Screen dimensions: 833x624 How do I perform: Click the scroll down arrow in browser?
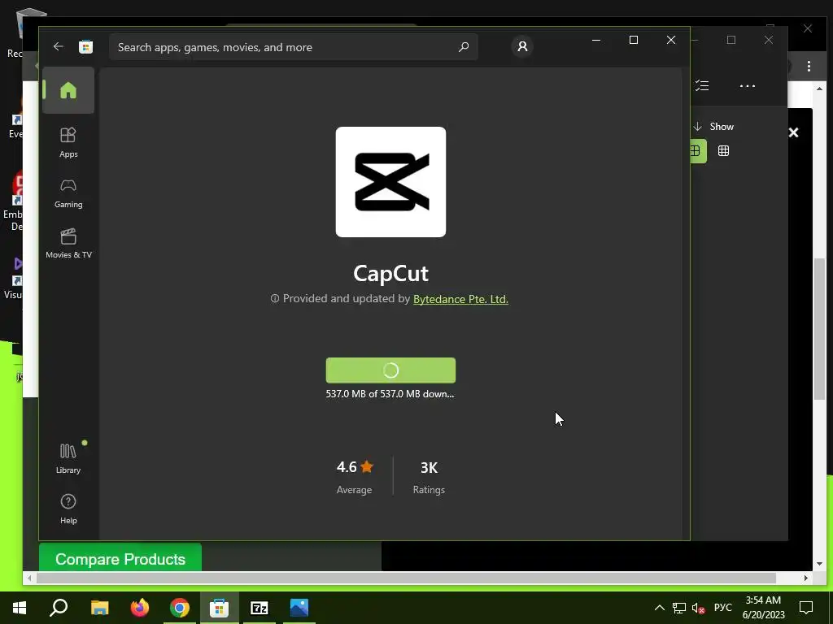(818, 564)
